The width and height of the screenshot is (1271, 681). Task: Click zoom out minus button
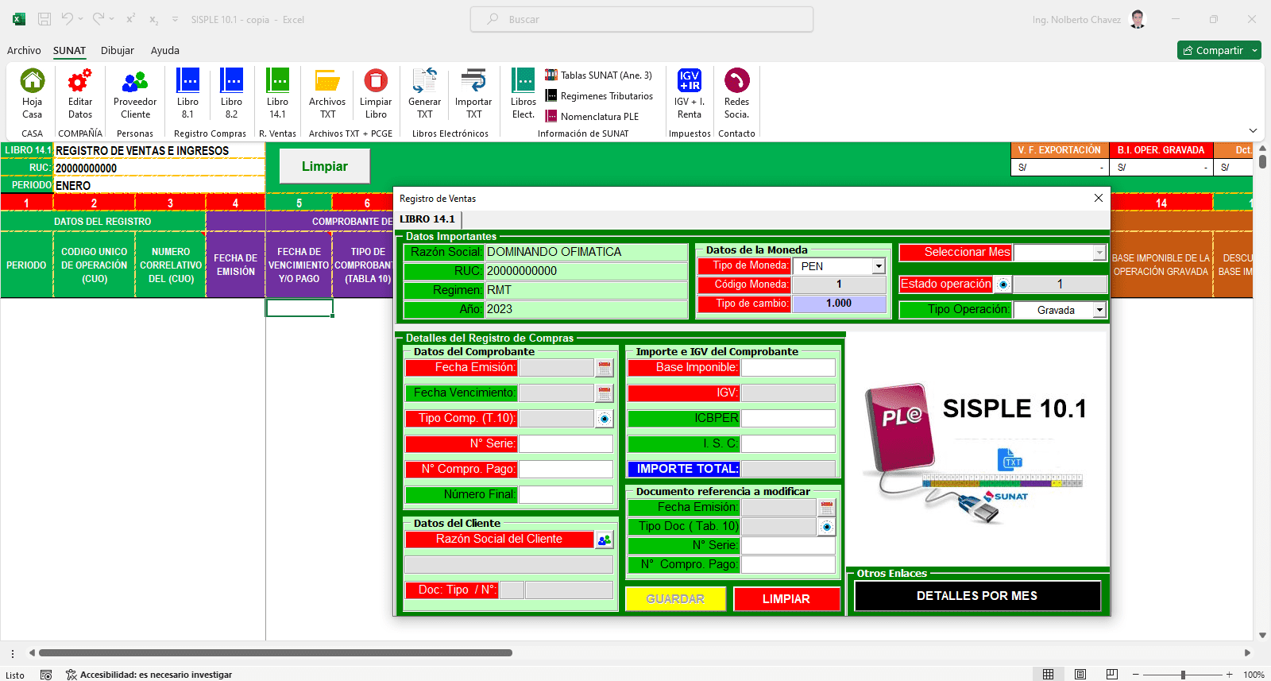pos(1136,675)
